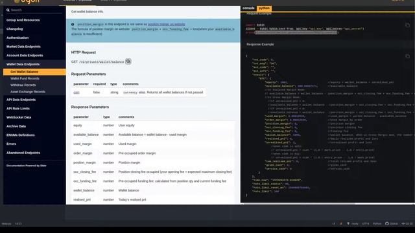Open the Authentication section

(18, 38)
